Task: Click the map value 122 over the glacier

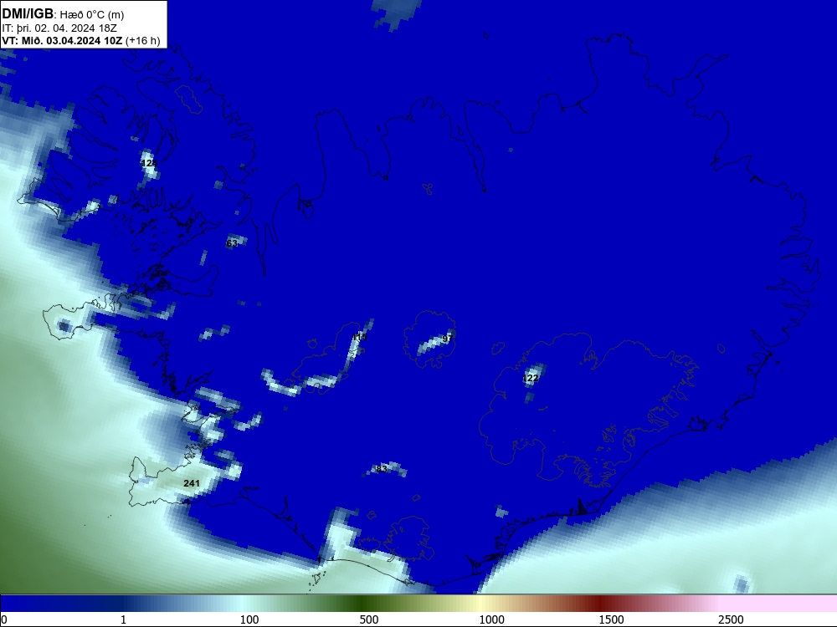Action: pos(530,378)
